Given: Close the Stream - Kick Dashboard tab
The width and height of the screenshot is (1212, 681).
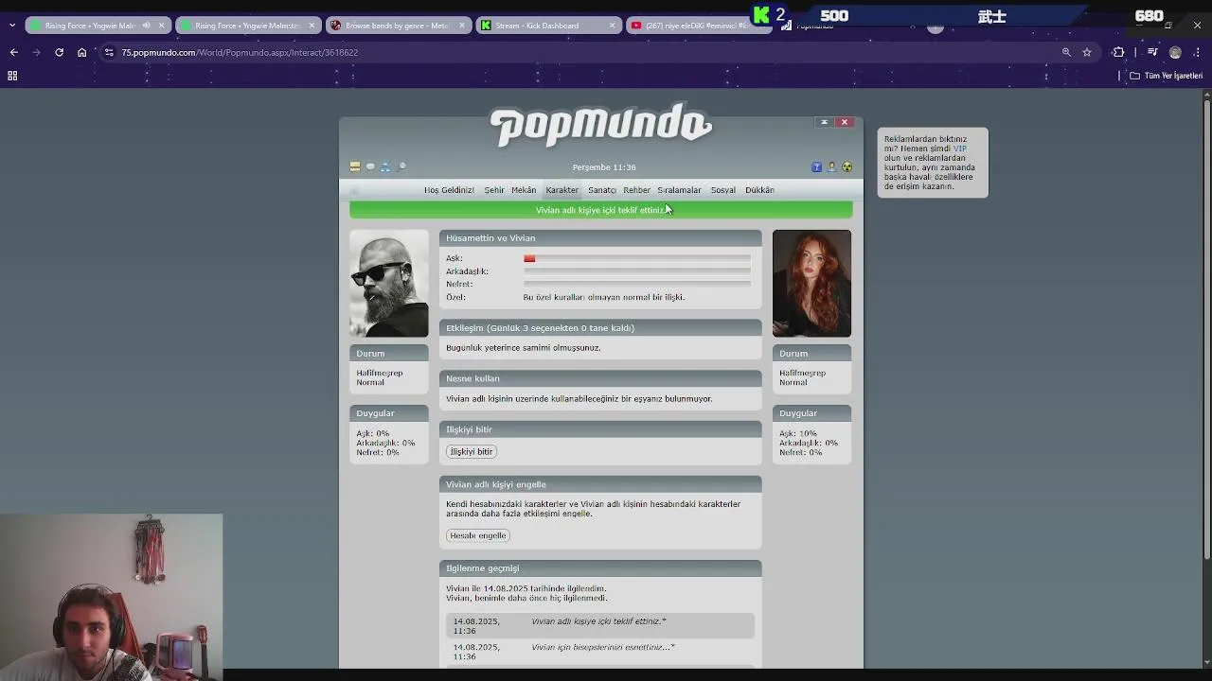Looking at the screenshot, I should point(613,26).
